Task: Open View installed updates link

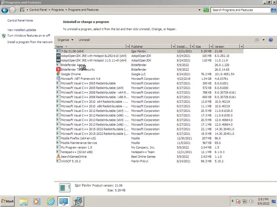Action: pos(22,30)
